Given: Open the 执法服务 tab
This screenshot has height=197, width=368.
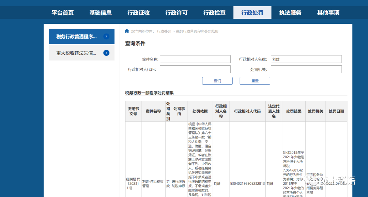Looking at the screenshot, I should (290, 13).
